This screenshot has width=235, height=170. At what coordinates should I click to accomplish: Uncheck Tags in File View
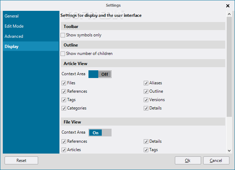point(146,150)
